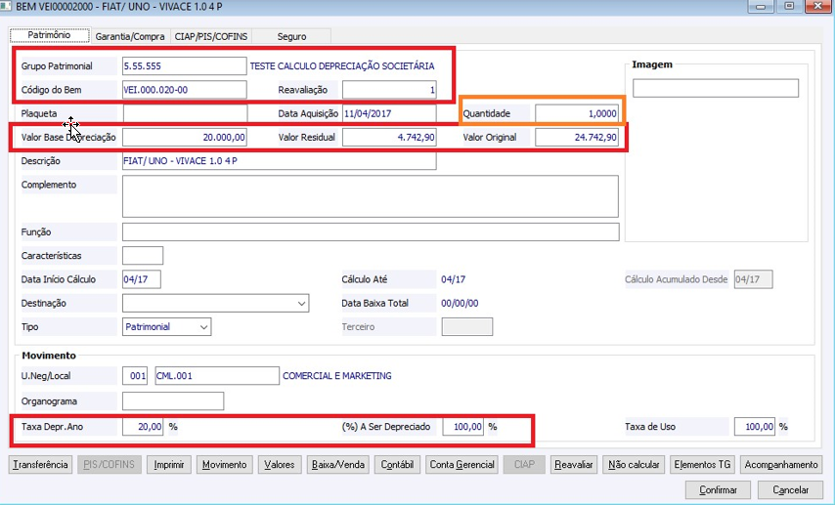Click the Valor Residual field 4.742,90
835x505 pixels.
coord(389,138)
